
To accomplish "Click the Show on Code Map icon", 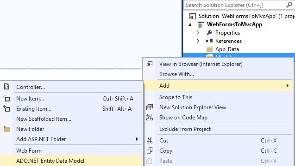I will 150,117.
